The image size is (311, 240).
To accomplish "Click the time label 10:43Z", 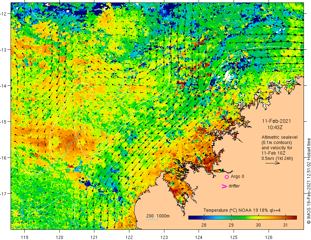I will [275, 127].
